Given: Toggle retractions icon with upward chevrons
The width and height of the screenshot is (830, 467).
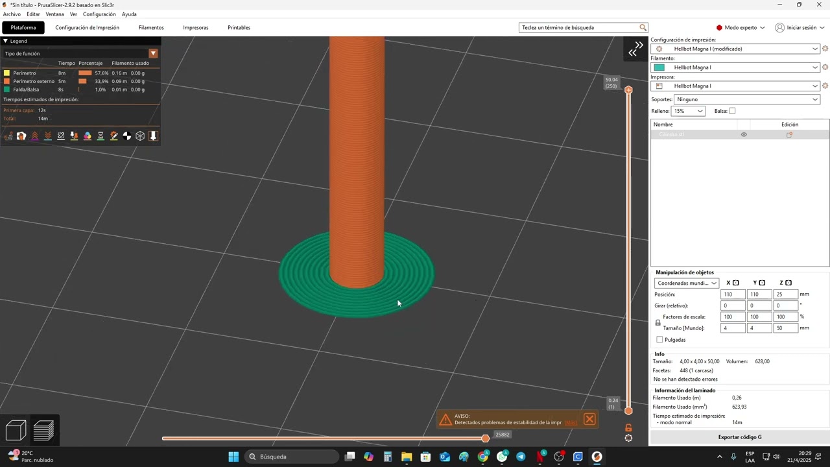Looking at the screenshot, I should tap(35, 136).
